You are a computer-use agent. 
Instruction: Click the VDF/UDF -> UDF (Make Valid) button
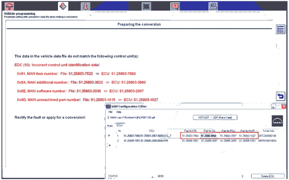point(215,117)
